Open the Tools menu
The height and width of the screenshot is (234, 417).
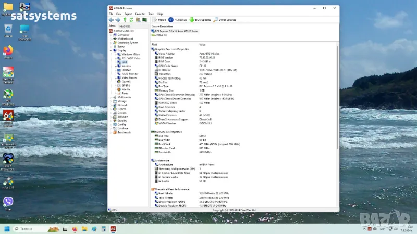click(151, 14)
